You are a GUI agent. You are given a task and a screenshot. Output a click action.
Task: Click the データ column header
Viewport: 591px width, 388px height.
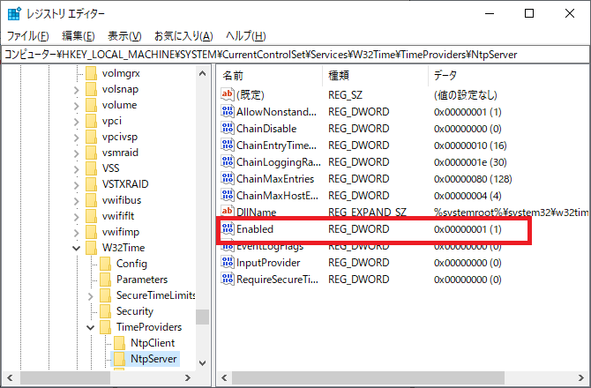point(445,75)
